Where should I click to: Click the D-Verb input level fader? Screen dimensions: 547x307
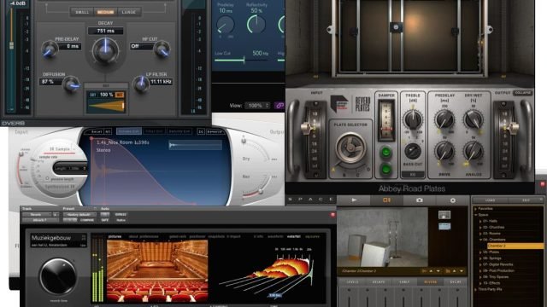tap(11, 45)
